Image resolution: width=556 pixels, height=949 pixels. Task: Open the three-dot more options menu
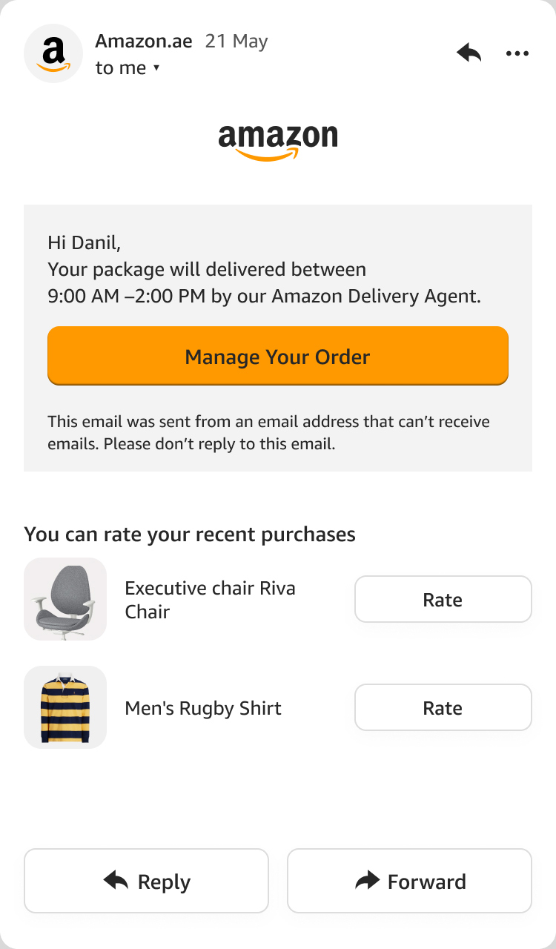pos(517,53)
